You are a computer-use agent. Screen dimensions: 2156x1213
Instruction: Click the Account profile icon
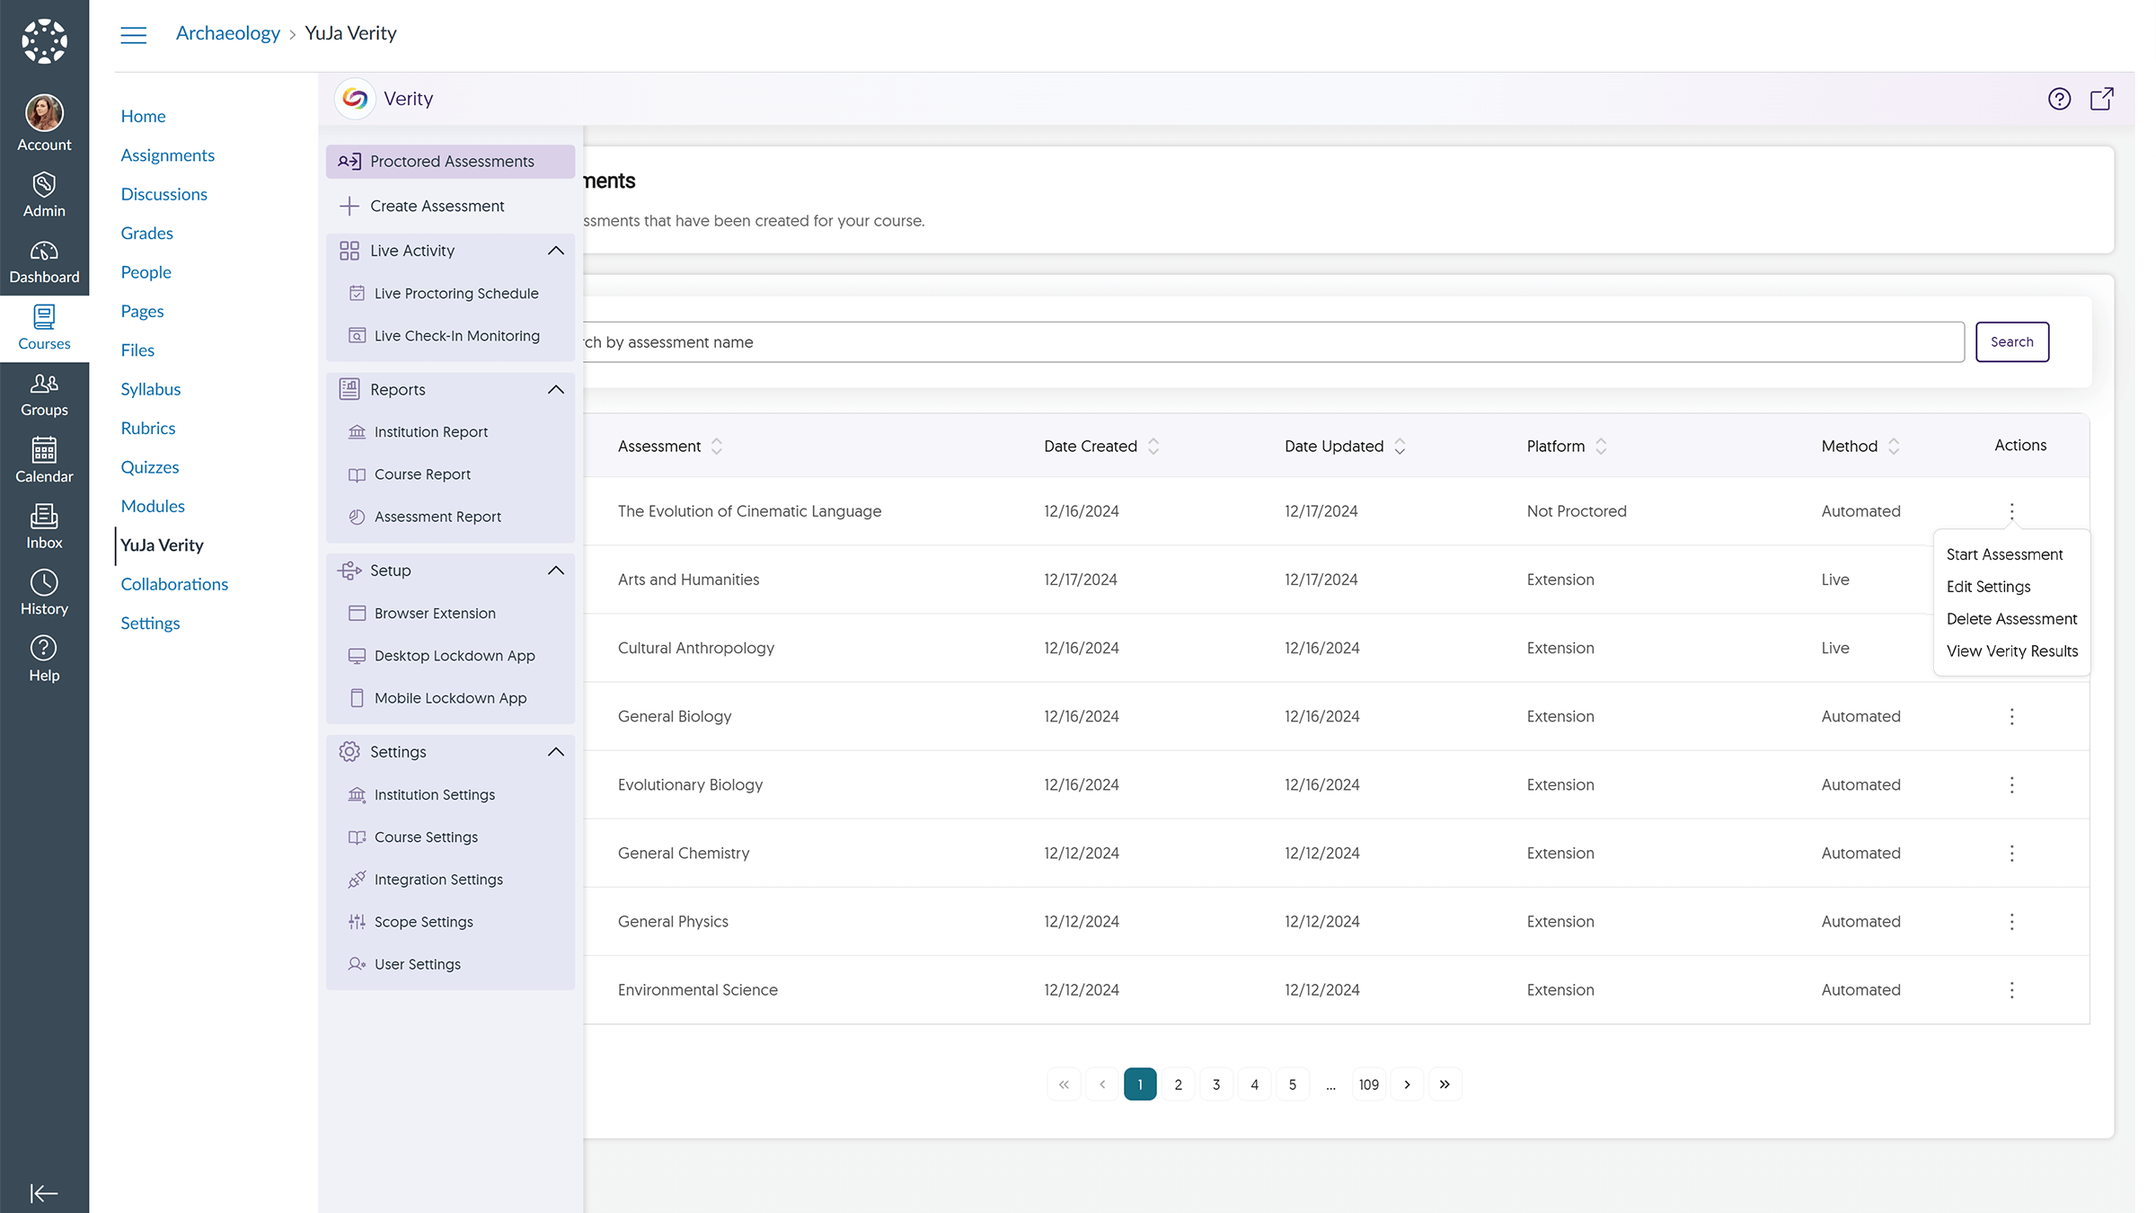click(x=44, y=116)
